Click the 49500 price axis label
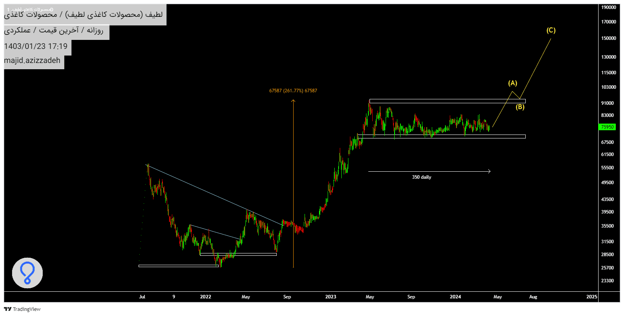This screenshot has height=316, width=624. pos(608,183)
